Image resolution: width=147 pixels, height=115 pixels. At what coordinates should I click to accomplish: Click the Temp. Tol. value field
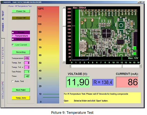click(27, 67)
